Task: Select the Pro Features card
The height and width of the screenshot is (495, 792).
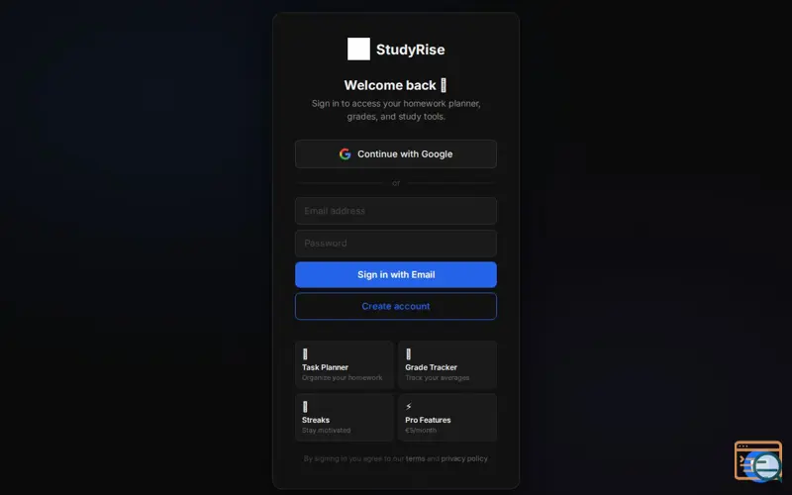Action: [x=447, y=418]
